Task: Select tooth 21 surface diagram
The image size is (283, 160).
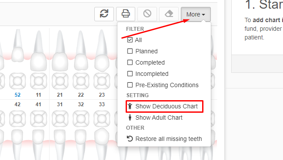Action: point(60,81)
